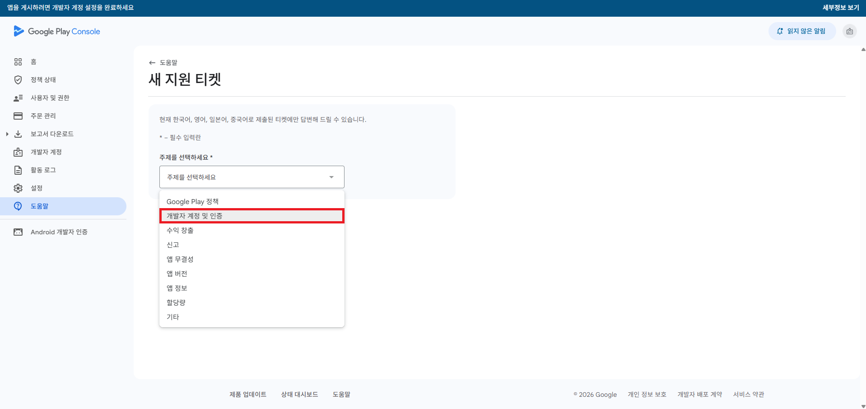Select 기타 topic option
866x409 pixels.
click(x=252, y=317)
